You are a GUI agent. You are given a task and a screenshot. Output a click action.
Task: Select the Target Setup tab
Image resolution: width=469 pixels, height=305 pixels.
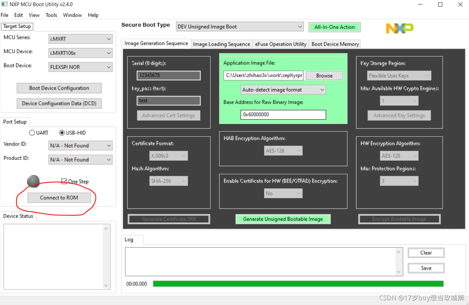[x=17, y=26]
